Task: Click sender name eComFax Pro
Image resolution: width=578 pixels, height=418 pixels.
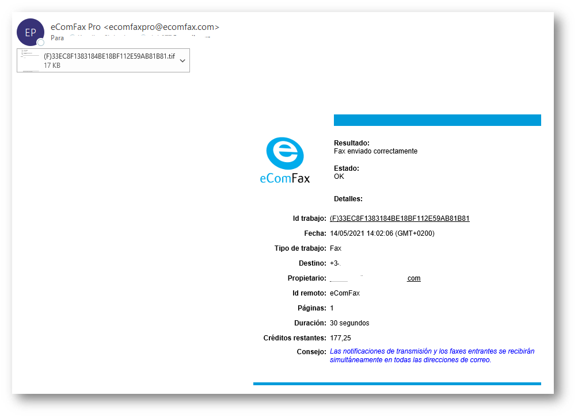Action: tap(75, 27)
